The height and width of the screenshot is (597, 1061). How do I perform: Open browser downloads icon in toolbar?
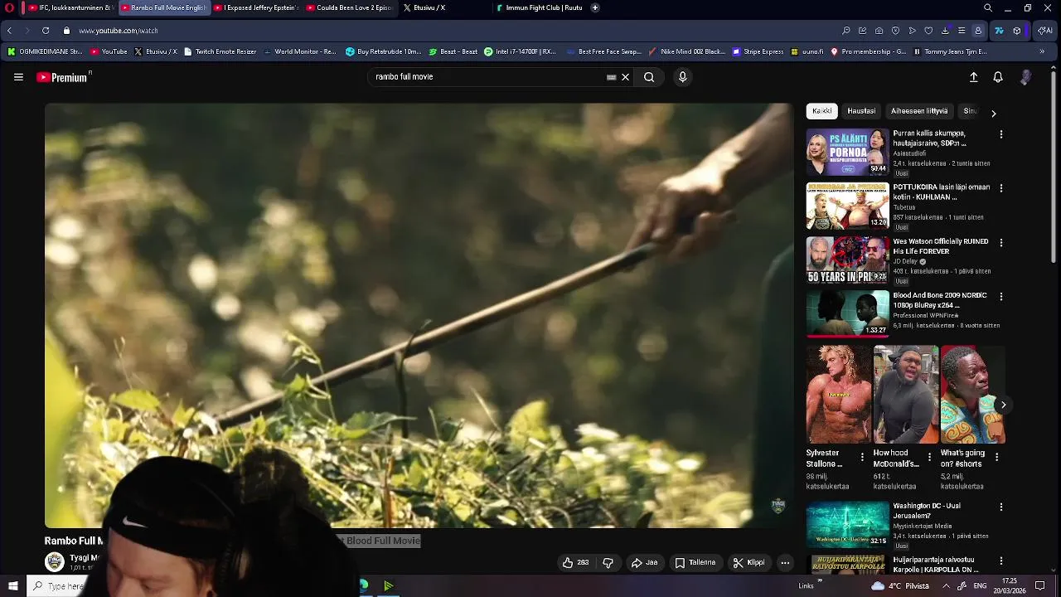pos(945,31)
